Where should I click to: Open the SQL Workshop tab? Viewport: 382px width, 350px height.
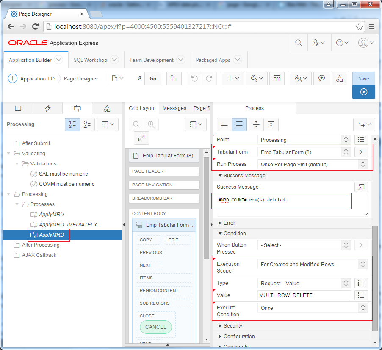click(90, 60)
